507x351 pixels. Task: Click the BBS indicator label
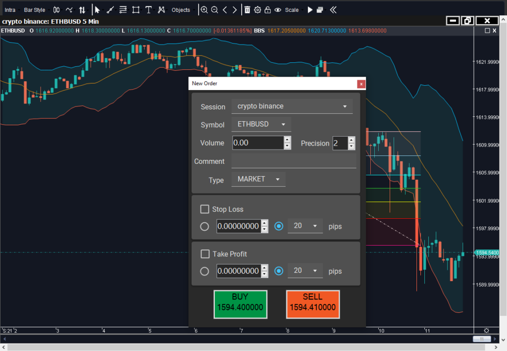tap(259, 31)
